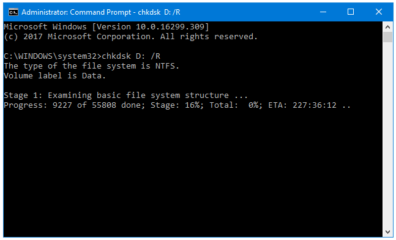Click the title bar text 'Administrator: Command Prompt'
Viewport: 396px width, 240px height.
click(76, 12)
